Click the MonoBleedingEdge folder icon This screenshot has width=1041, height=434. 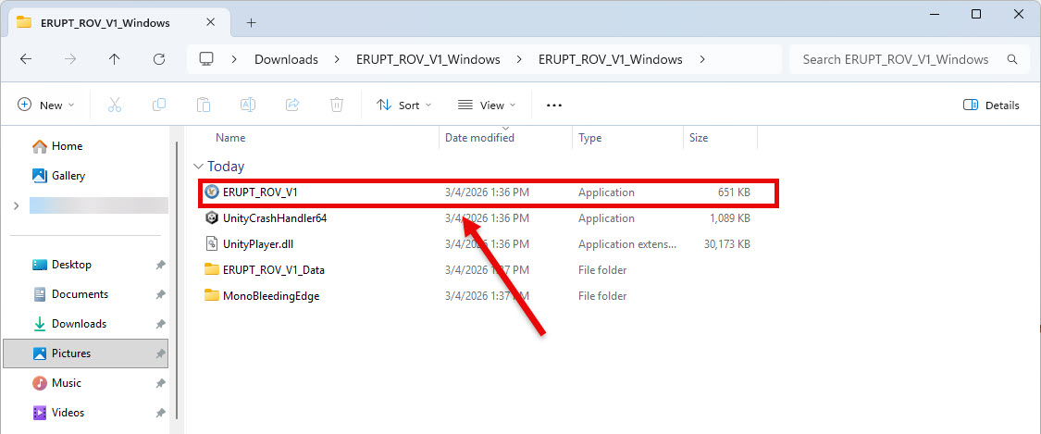click(x=212, y=295)
